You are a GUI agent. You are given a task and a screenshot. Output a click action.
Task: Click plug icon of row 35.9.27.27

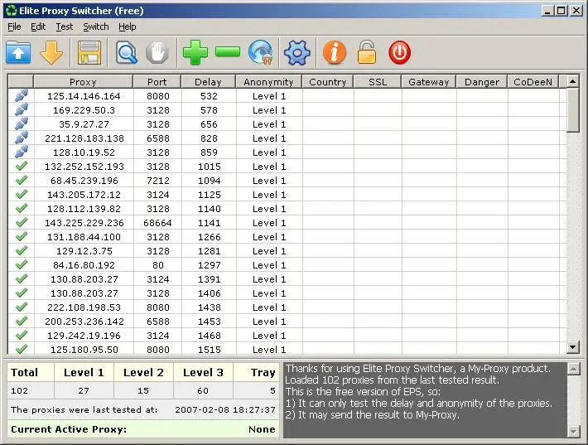22,123
